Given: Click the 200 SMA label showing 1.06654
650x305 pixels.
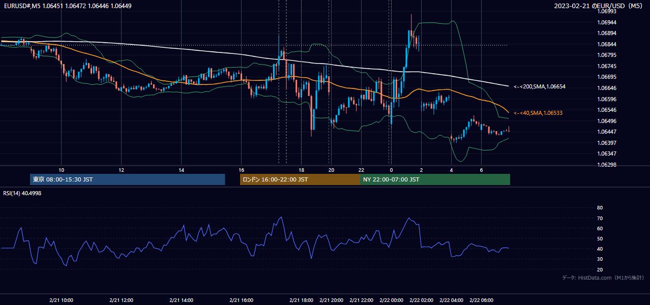Looking at the screenshot, I should click(540, 87).
